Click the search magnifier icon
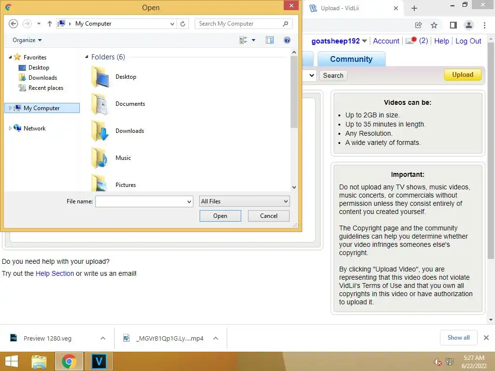This screenshot has width=495, height=371. tap(285, 24)
